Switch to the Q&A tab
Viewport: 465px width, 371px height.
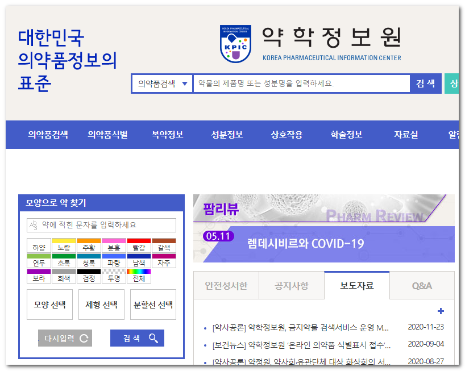pyautogui.click(x=422, y=286)
